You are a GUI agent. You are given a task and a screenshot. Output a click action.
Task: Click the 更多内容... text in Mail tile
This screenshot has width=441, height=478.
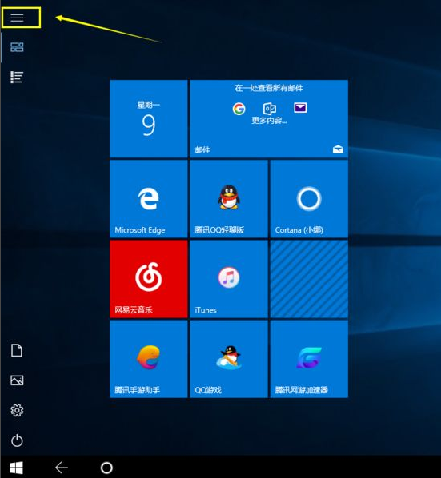pos(269,121)
